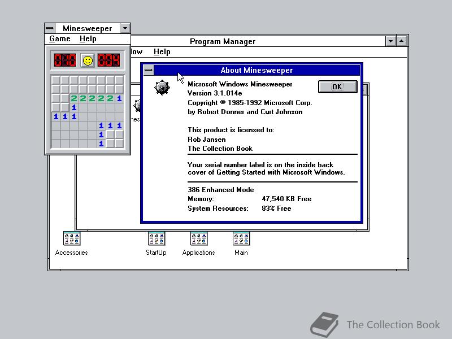
Task: Click the mine icon in About Minesweeper
Action: point(162,88)
